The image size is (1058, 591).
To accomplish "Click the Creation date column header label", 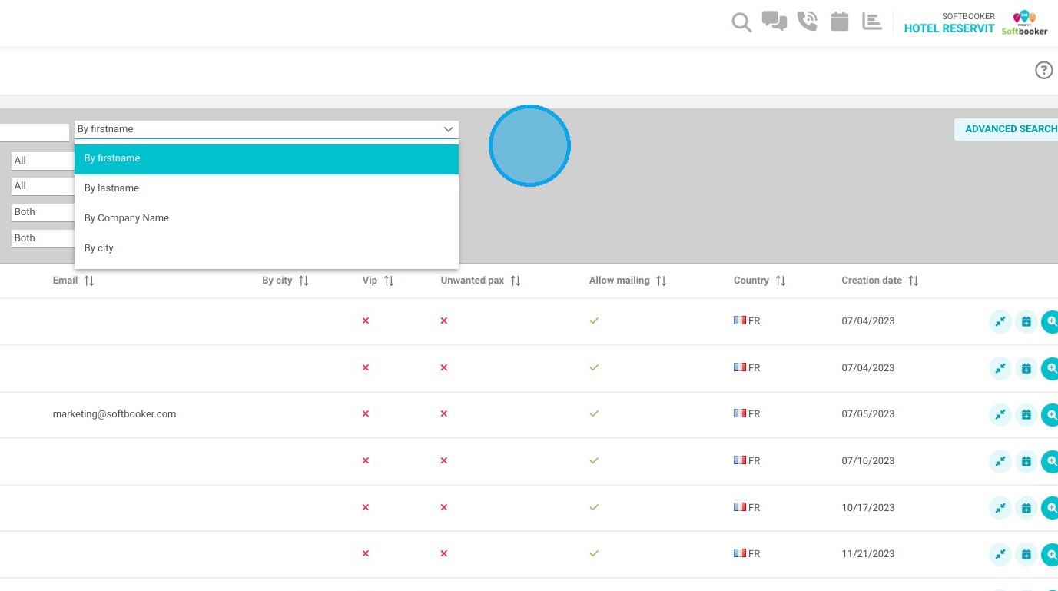I will click(871, 281).
